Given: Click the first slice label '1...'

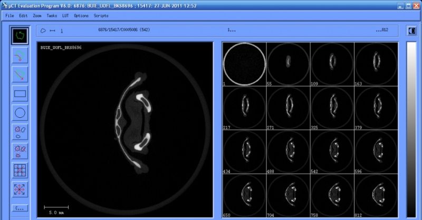Looking at the screenshot, I should click(232, 30).
